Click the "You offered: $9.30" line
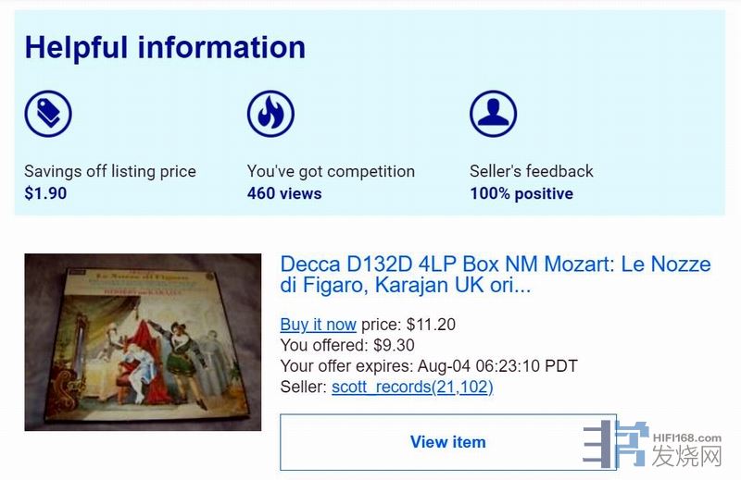The height and width of the screenshot is (480, 741). pos(347,345)
